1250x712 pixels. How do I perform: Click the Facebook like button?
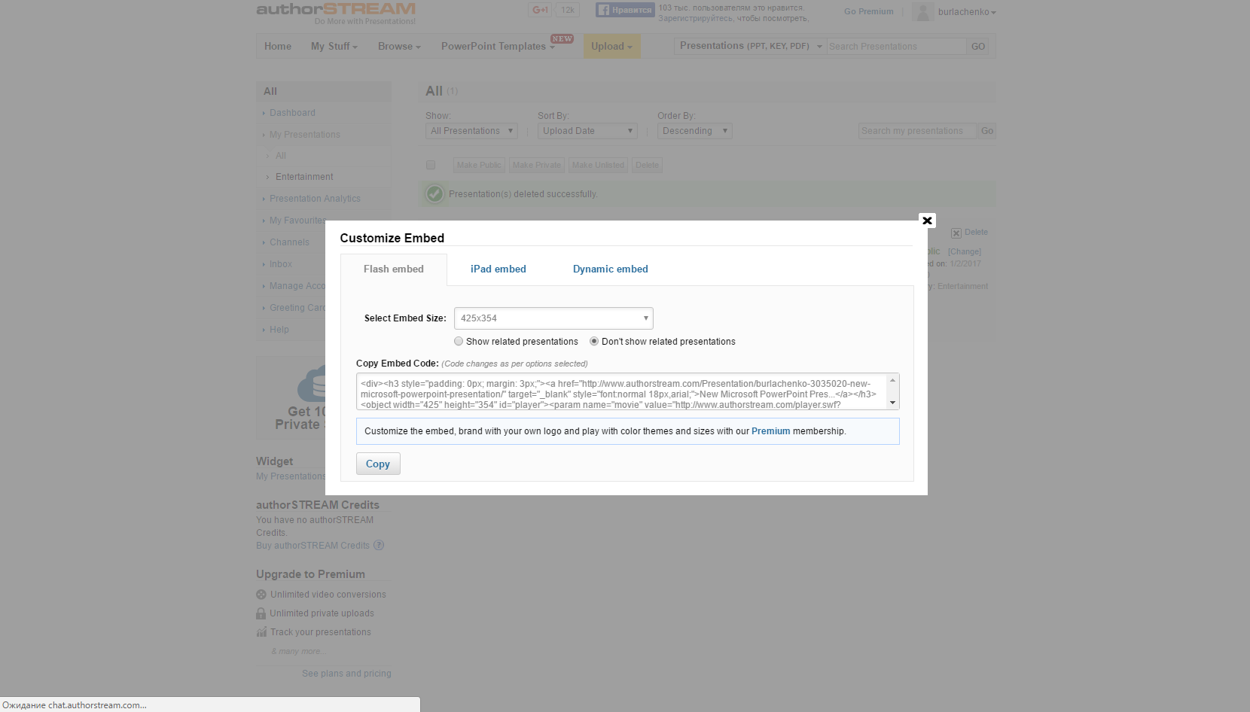[x=625, y=10]
